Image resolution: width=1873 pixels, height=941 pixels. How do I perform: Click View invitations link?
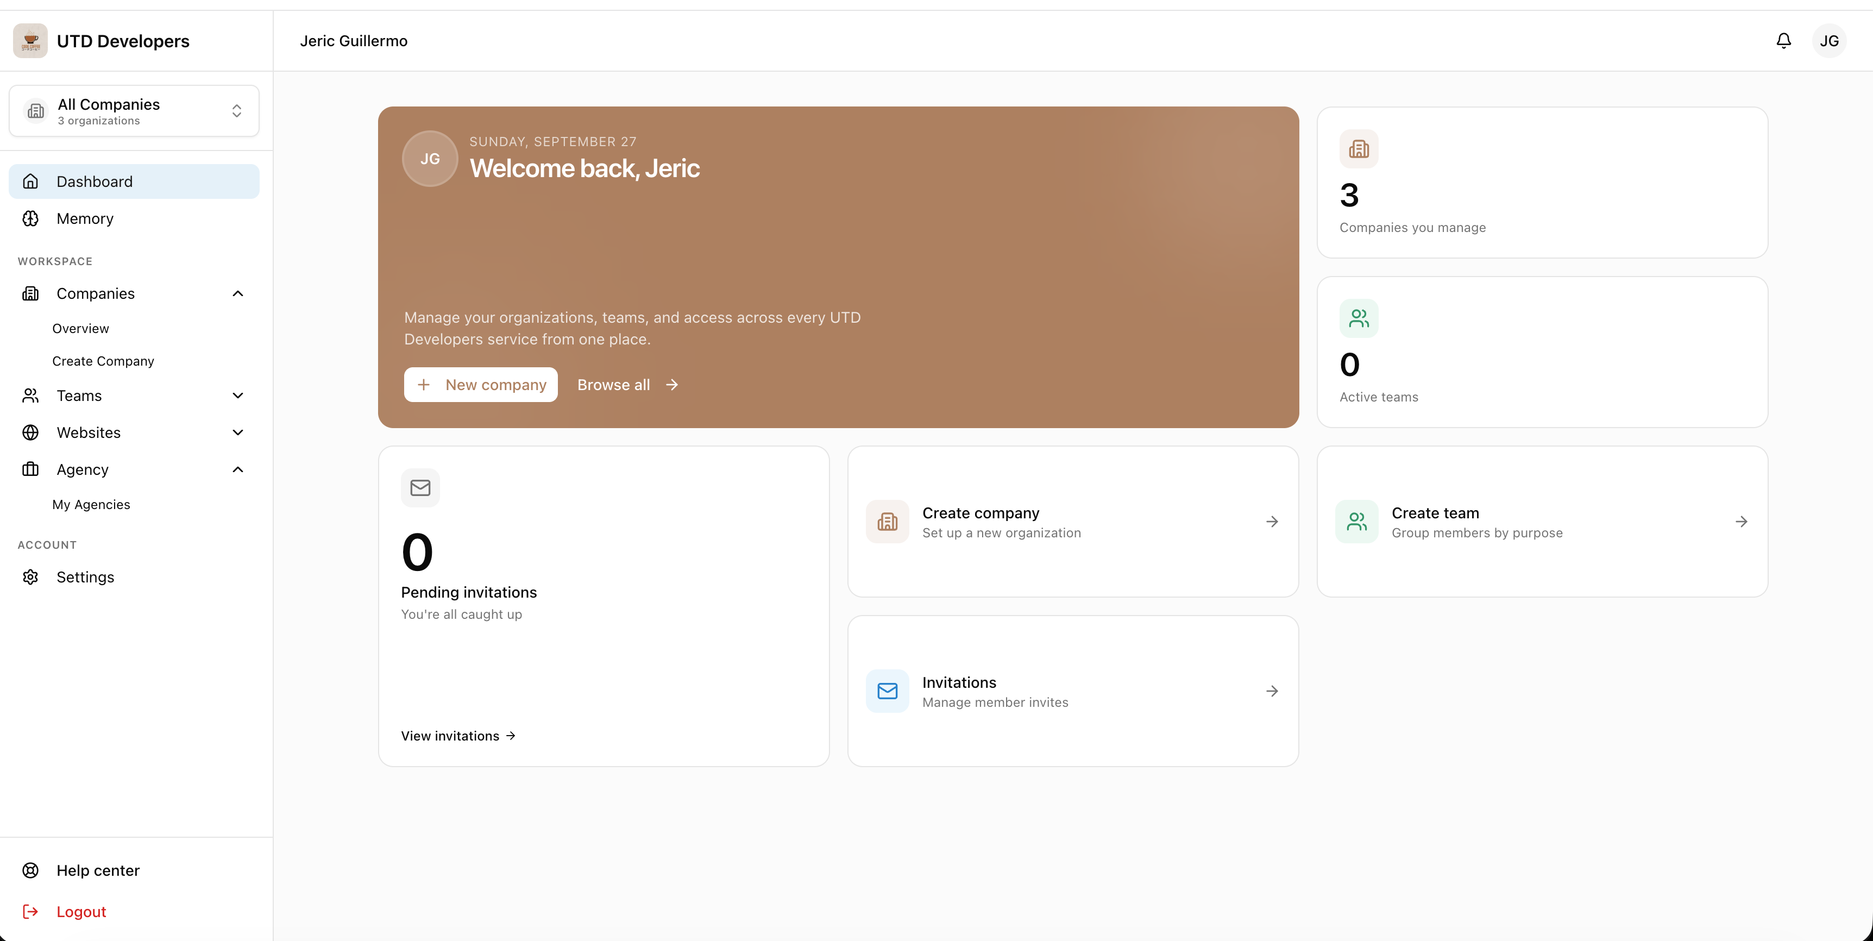click(458, 736)
